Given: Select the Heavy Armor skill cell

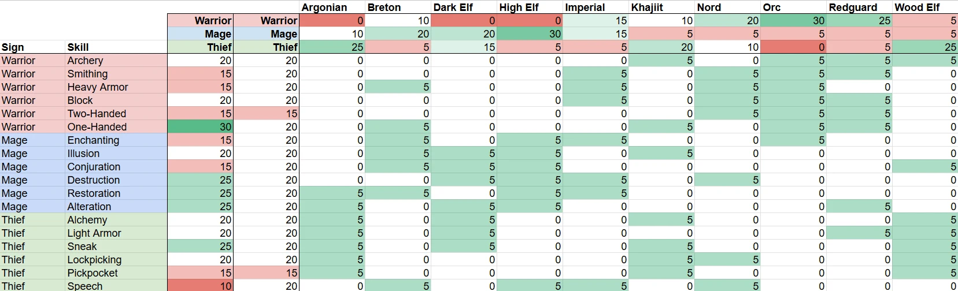Looking at the screenshot, I should [x=116, y=87].
